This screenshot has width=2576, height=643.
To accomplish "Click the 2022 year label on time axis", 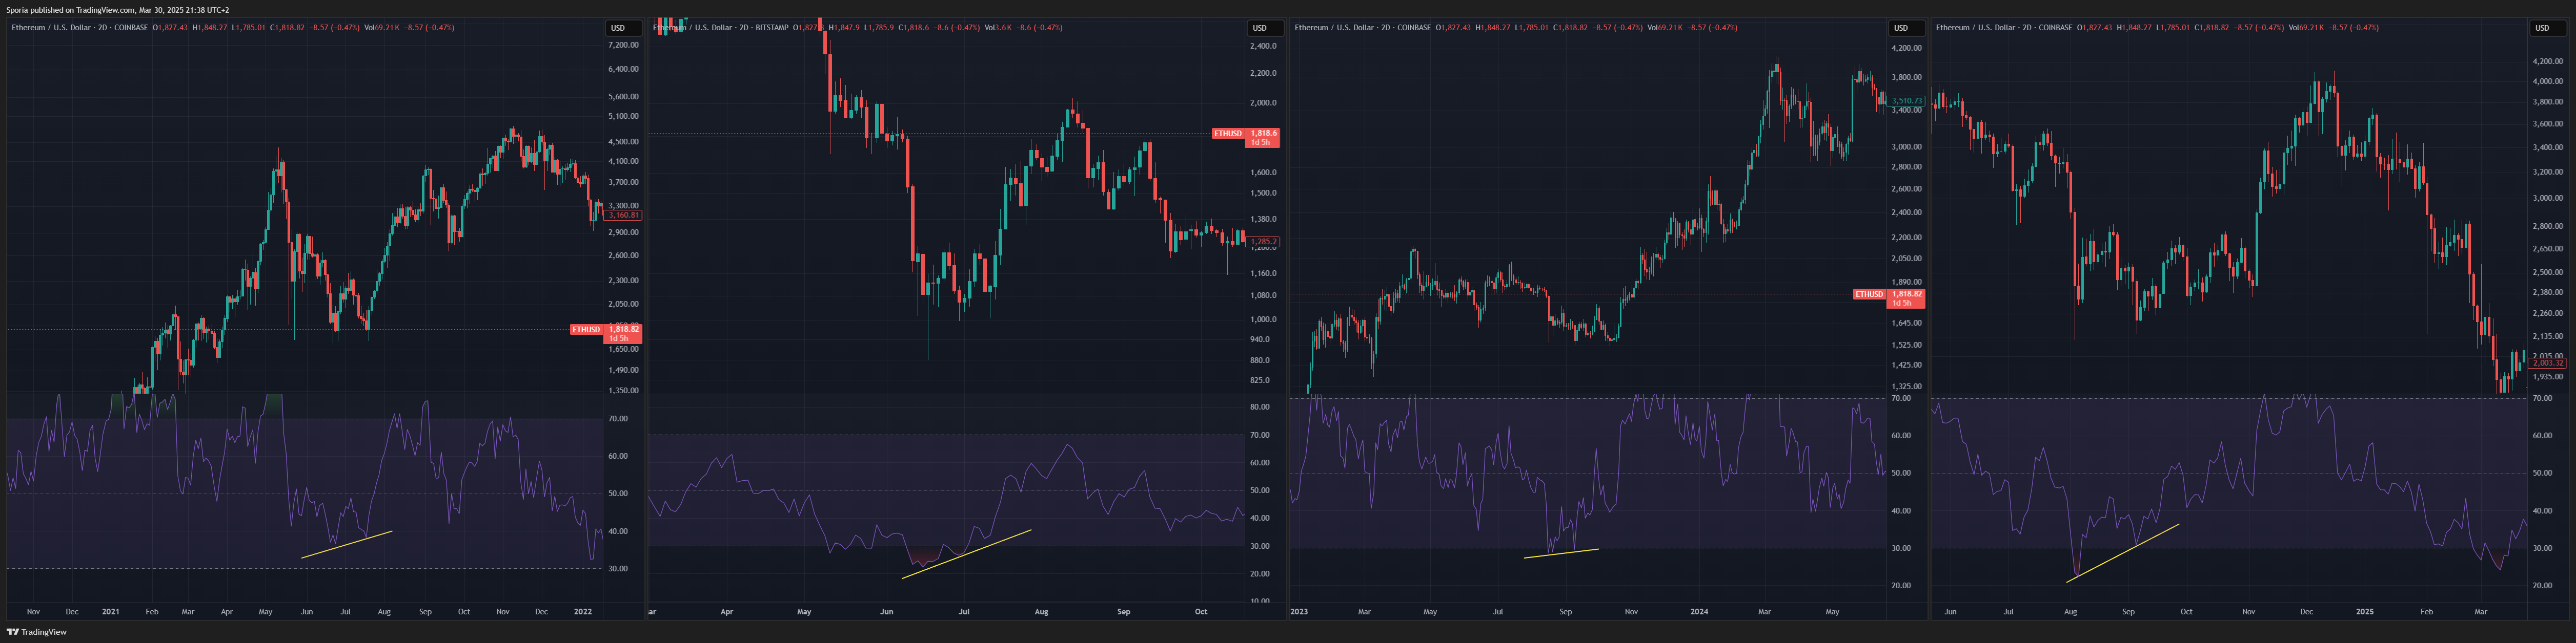I will (582, 611).
